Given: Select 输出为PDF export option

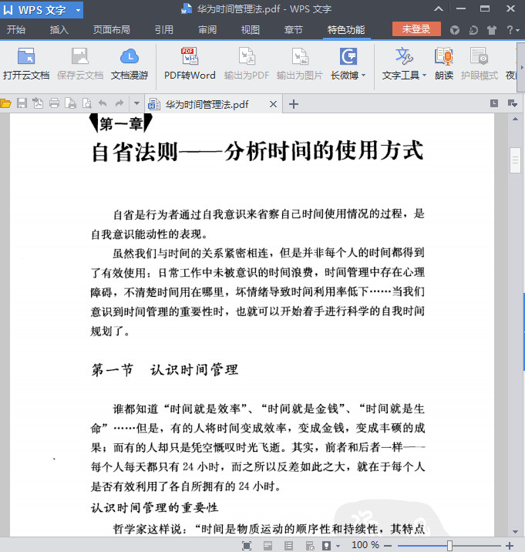Looking at the screenshot, I should (247, 64).
